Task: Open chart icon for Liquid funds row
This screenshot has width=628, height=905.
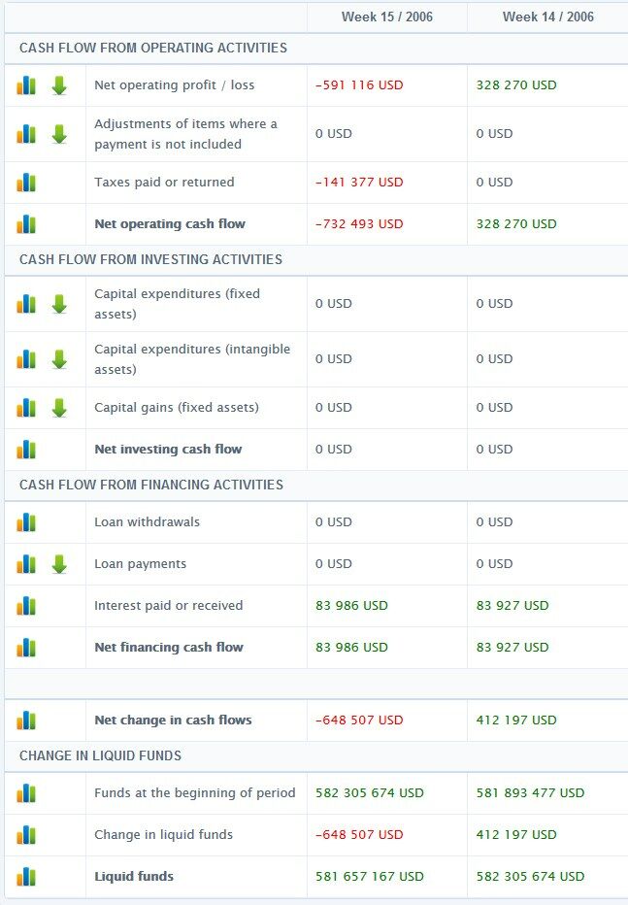Action: click(26, 877)
